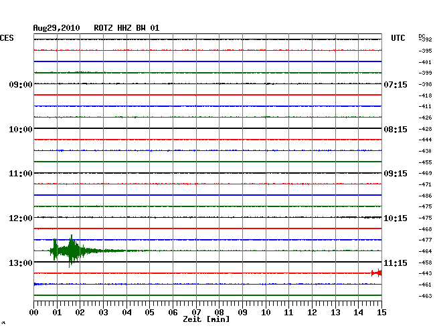Click the DC offset value -464
This screenshot has width=435, height=330.
click(x=425, y=251)
